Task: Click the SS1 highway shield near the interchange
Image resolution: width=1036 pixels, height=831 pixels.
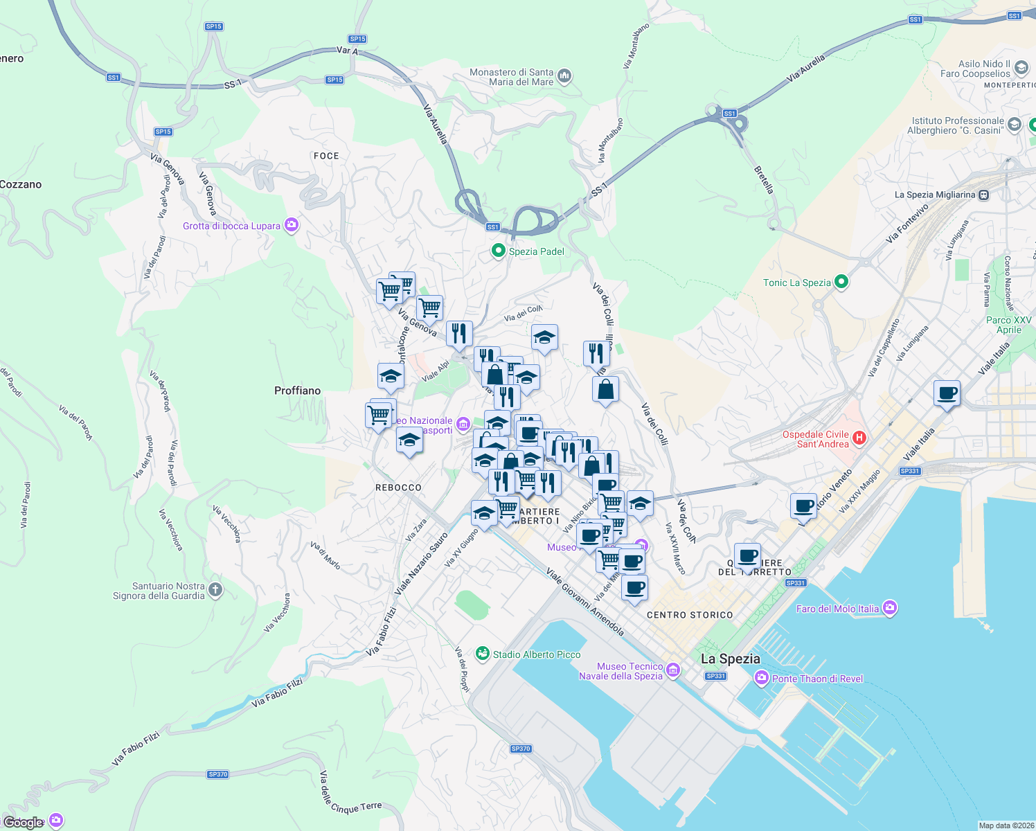Action: (x=729, y=114)
